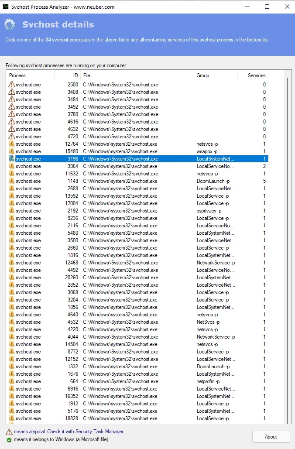Click the service icon for process 1148
Viewport: 295px width, 449px height.
point(11,181)
